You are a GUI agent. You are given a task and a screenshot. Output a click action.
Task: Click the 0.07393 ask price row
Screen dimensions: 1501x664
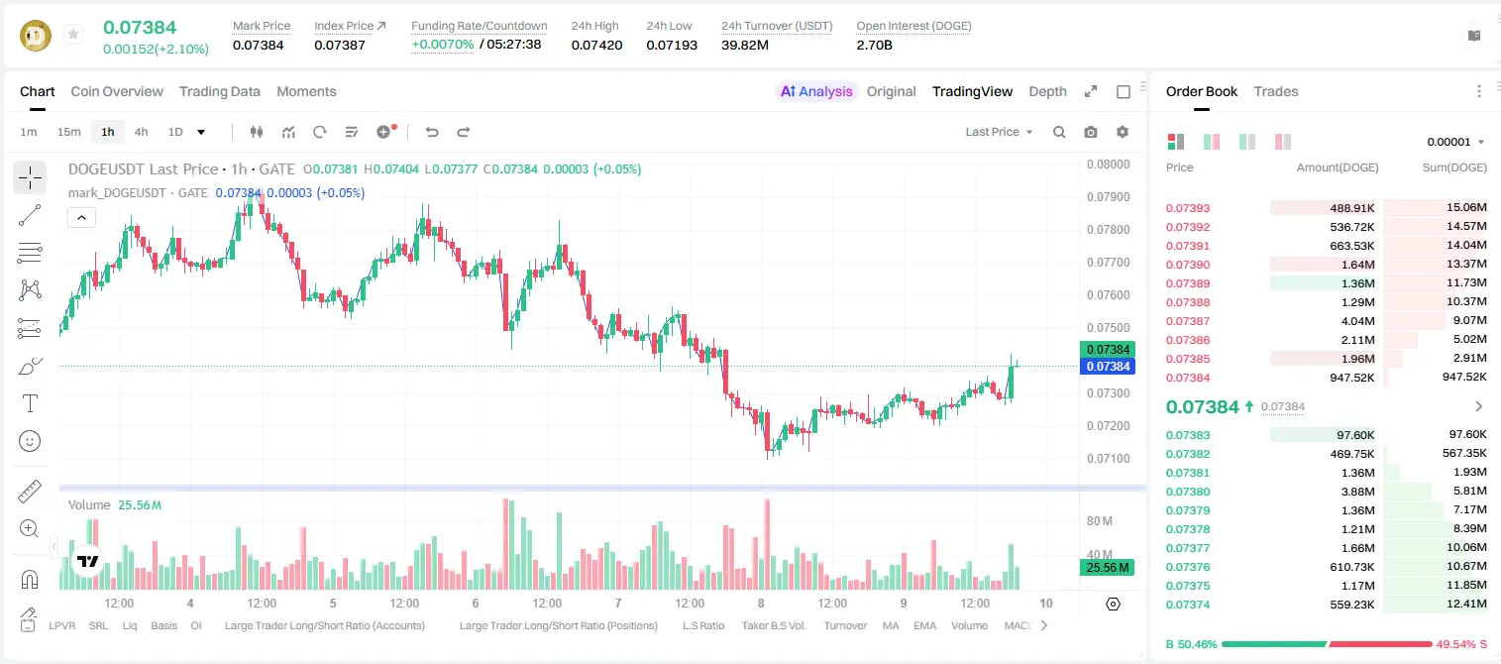(1327, 208)
